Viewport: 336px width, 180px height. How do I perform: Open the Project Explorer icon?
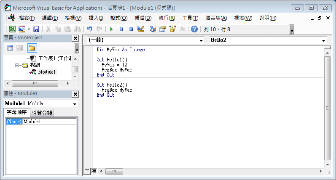tap(153, 29)
